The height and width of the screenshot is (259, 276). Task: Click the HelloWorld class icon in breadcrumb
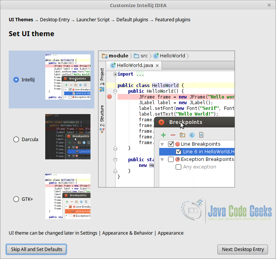pyautogui.click(x=156, y=56)
